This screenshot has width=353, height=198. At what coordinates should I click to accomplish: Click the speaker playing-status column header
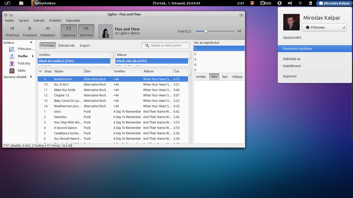point(40,71)
